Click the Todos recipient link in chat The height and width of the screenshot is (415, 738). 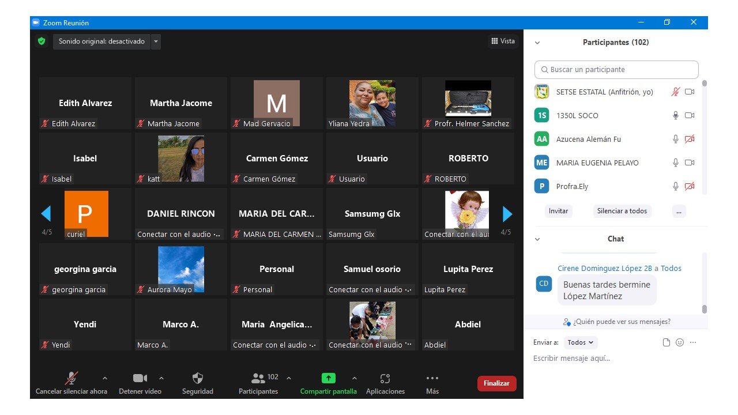point(671,269)
